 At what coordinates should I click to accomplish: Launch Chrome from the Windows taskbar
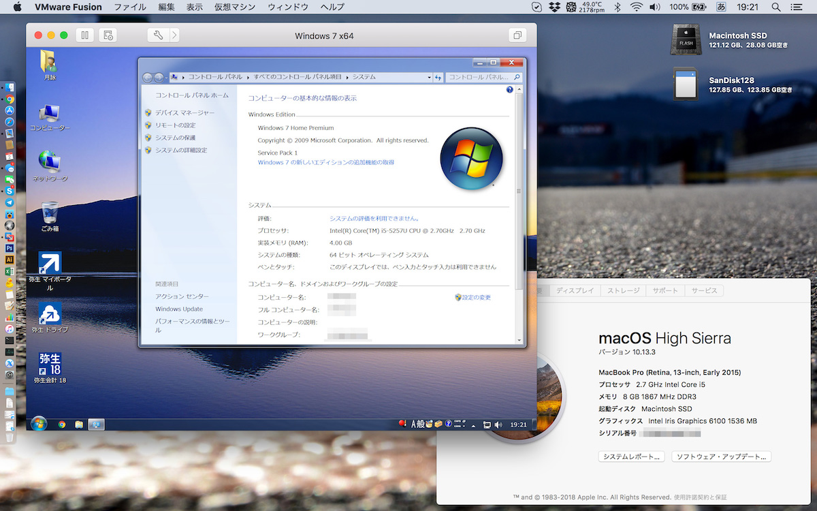62,424
